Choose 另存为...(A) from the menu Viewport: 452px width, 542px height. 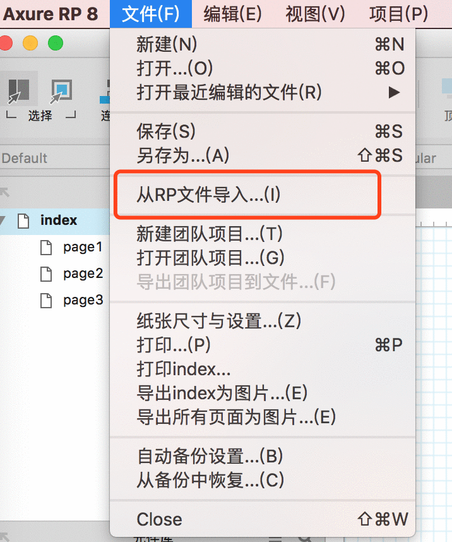tap(263, 155)
